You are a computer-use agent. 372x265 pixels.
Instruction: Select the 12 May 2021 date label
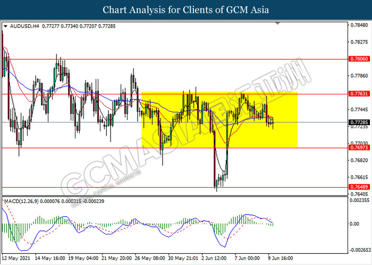(16, 258)
